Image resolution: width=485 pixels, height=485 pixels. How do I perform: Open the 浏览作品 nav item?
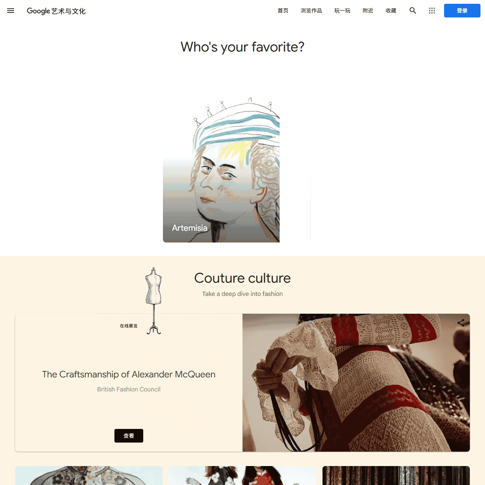click(x=311, y=11)
